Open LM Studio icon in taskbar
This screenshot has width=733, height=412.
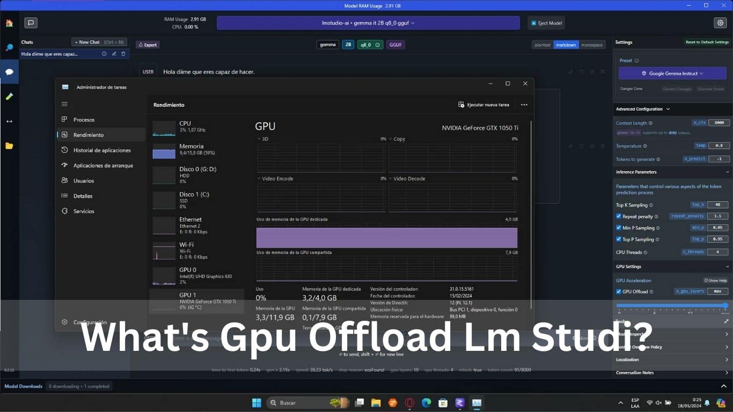pyautogui.click(x=459, y=402)
